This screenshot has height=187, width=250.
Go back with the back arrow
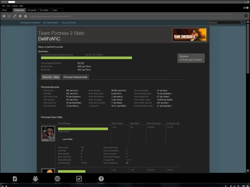(4, 16)
